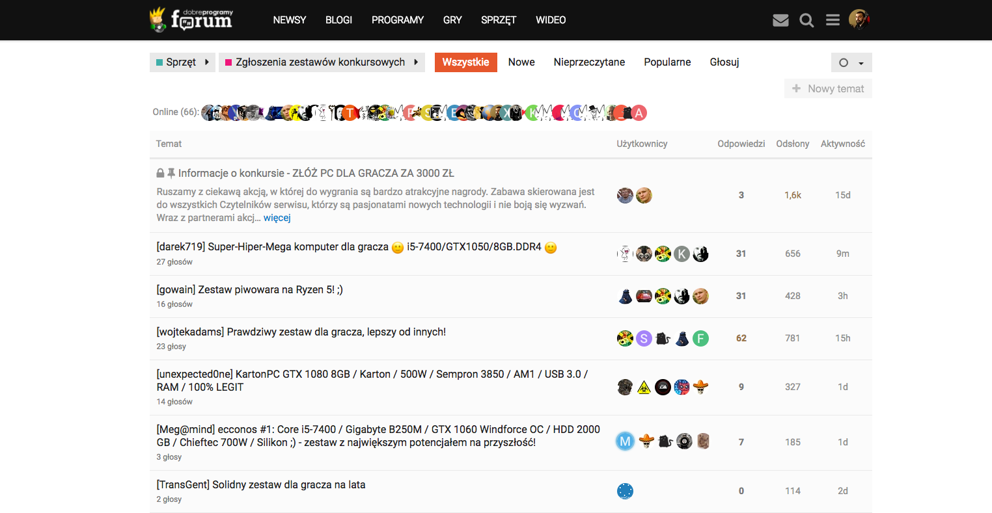Open wojtekadams Prawdziwy zestaw dla gracza topic
The width and height of the screenshot is (992, 513).
click(x=301, y=332)
